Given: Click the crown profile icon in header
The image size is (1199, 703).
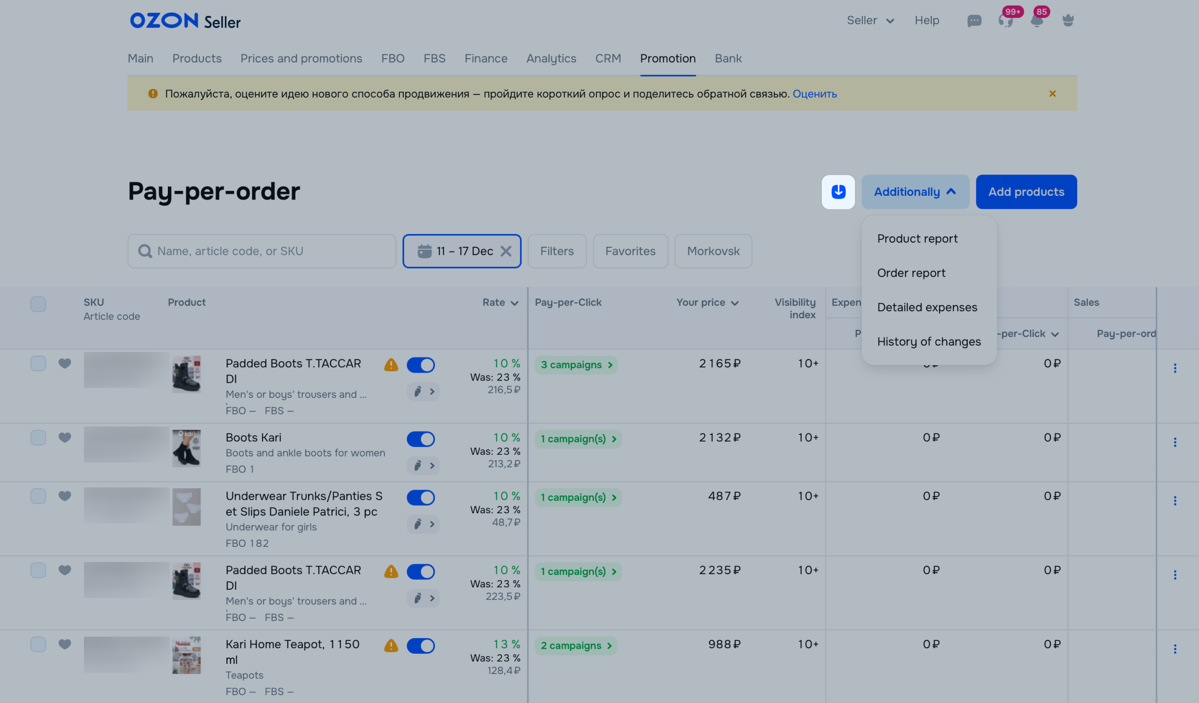Looking at the screenshot, I should click(x=1068, y=20).
